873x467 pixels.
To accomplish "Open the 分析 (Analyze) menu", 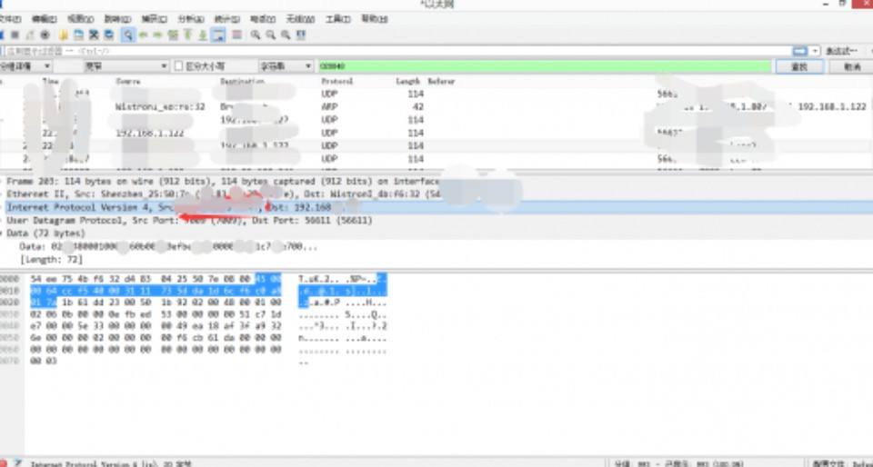I will (x=190, y=19).
